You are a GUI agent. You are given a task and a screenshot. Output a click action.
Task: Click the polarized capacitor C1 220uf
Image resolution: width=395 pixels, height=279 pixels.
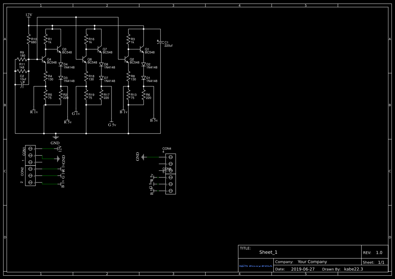click(160, 42)
